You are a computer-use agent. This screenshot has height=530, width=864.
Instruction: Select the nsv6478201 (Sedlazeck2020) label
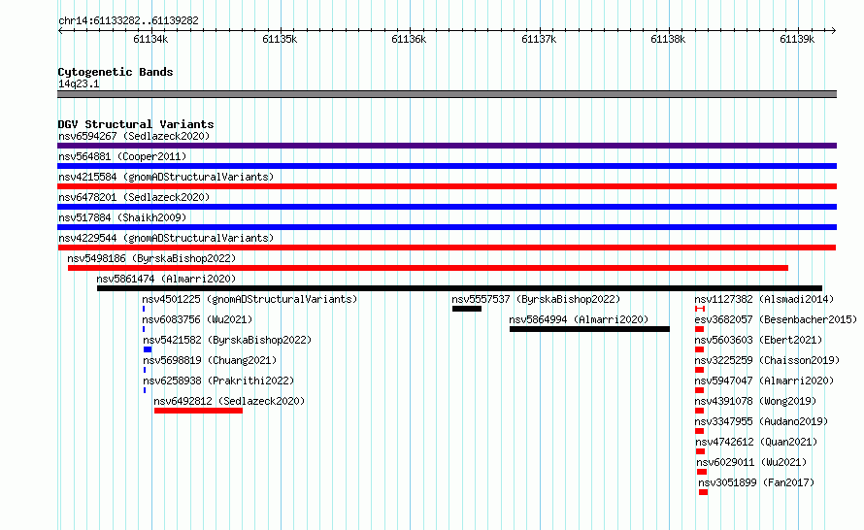coord(134,197)
